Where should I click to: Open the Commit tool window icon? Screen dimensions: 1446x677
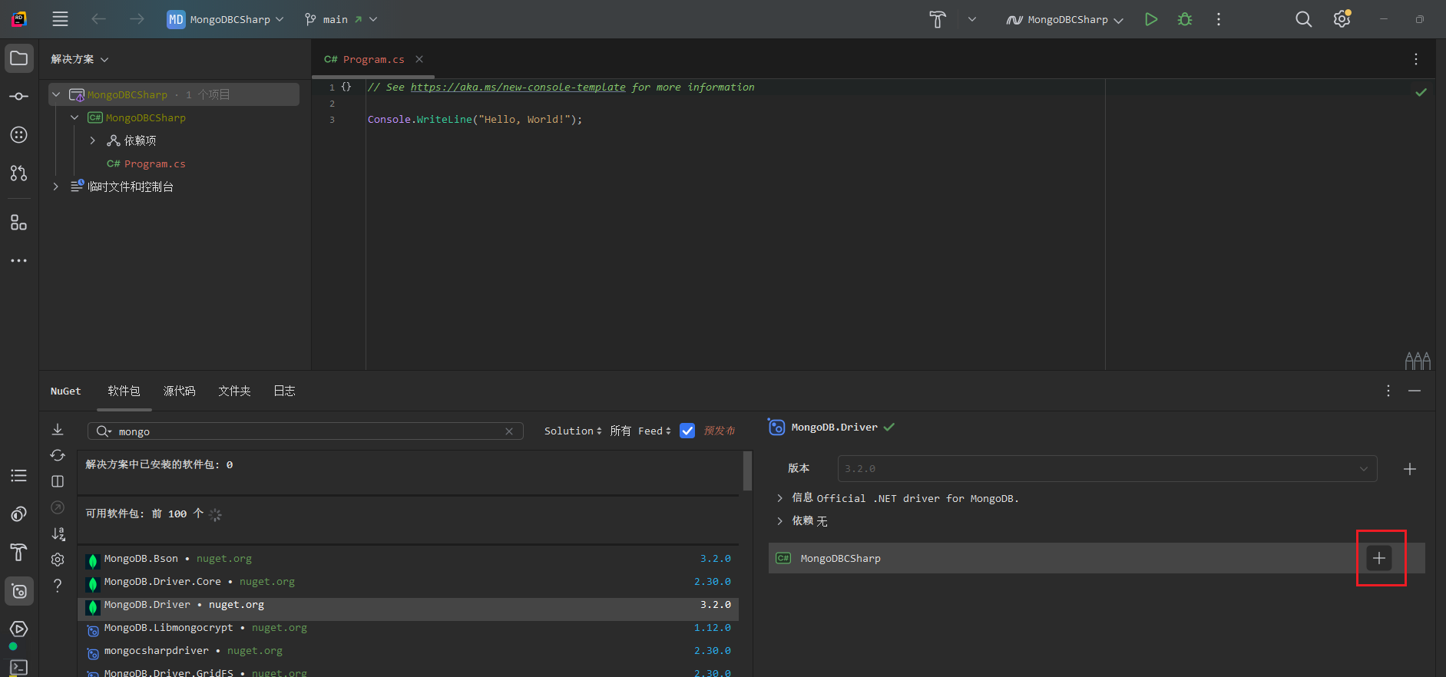[19, 96]
